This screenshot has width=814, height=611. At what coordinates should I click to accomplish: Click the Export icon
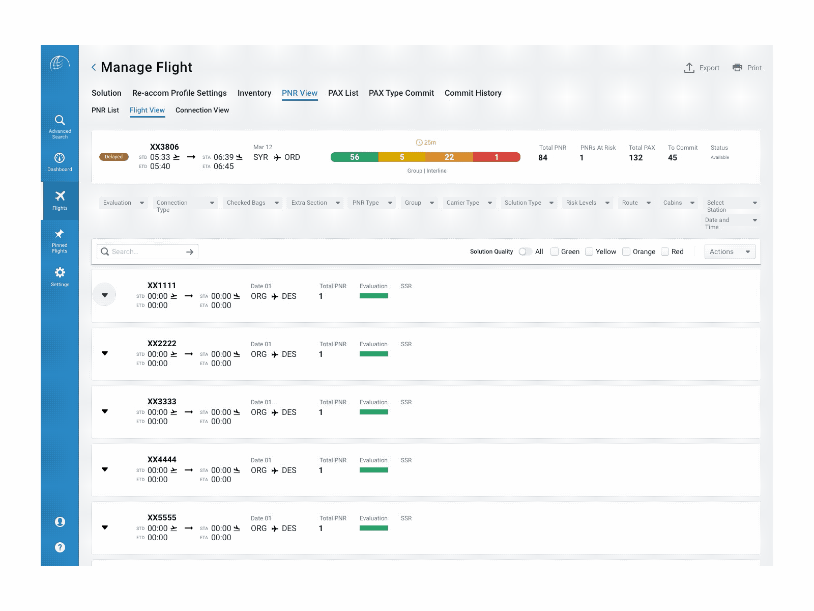tap(689, 67)
